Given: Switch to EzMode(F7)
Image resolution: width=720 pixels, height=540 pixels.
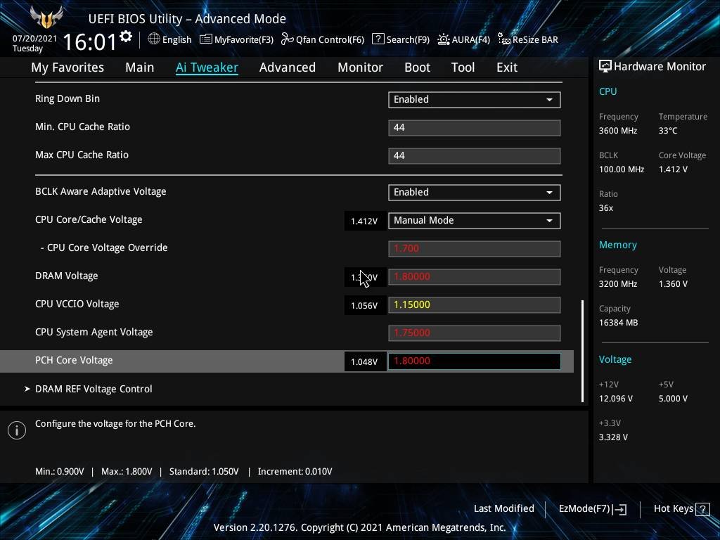Looking at the screenshot, I should click(592, 508).
